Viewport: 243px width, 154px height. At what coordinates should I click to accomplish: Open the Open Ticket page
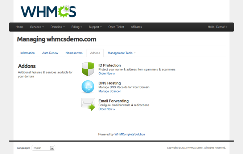(x=116, y=27)
